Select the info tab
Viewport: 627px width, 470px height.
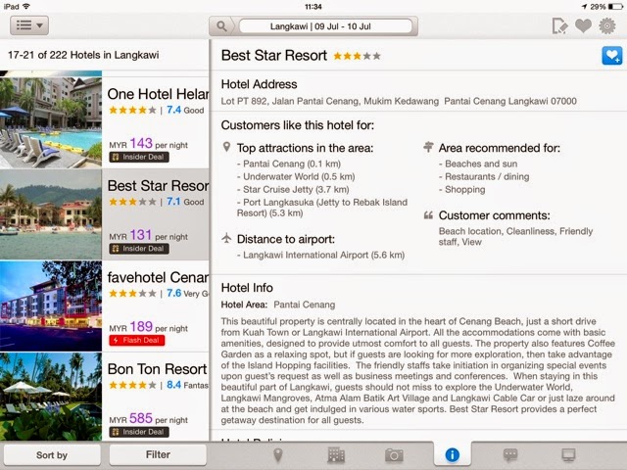[x=453, y=454]
